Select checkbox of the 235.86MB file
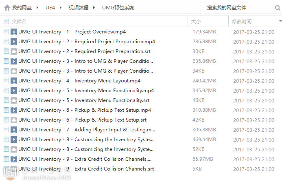This screenshot has width=282, height=184. (6, 61)
